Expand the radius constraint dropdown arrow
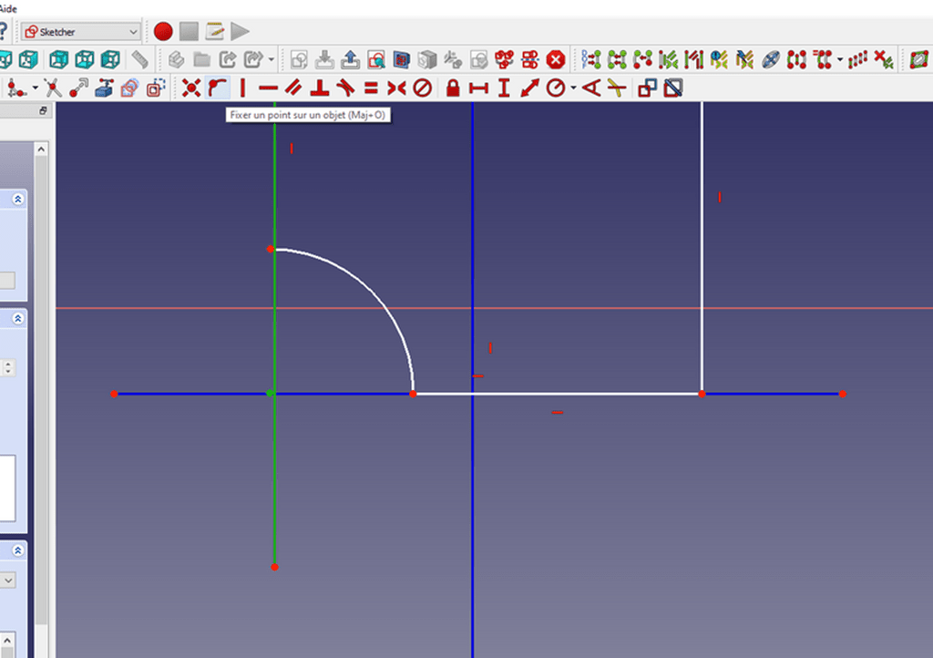 pos(573,88)
